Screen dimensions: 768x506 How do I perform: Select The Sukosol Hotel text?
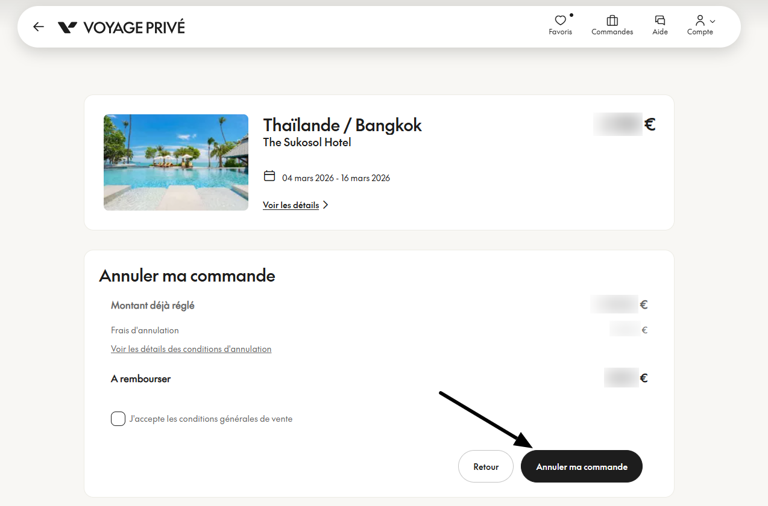tap(307, 143)
